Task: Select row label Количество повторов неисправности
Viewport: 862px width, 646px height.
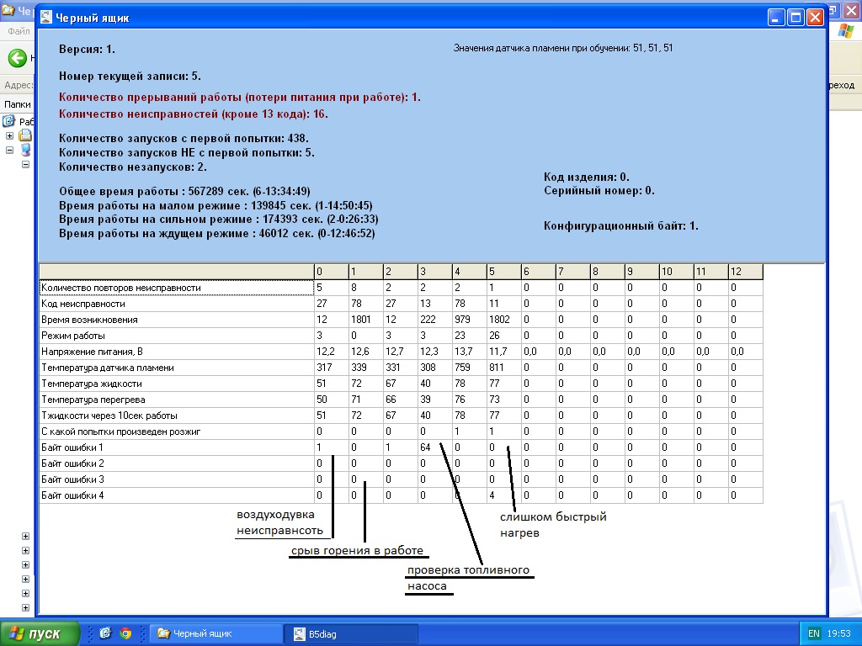Action: point(177,288)
